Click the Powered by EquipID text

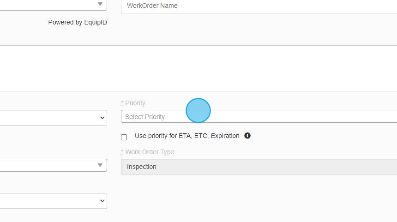pos(78,22)
